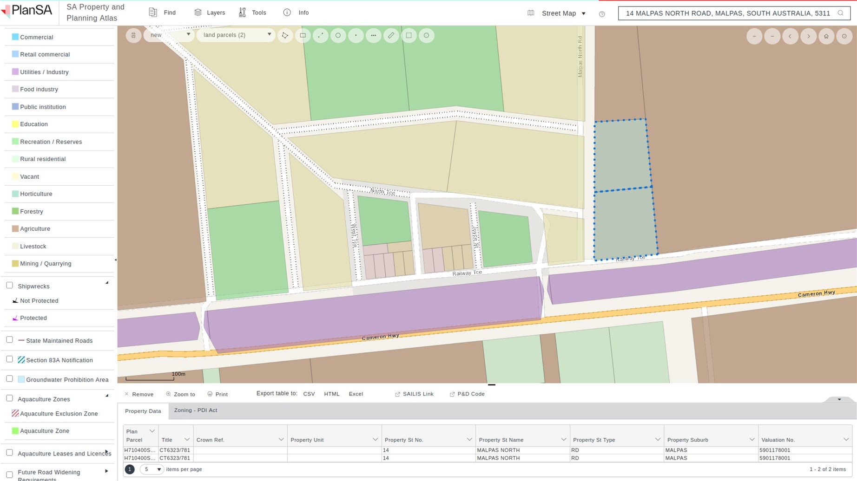857x481 pixels.
Task: Open the Layers menu
Action: 210,13
